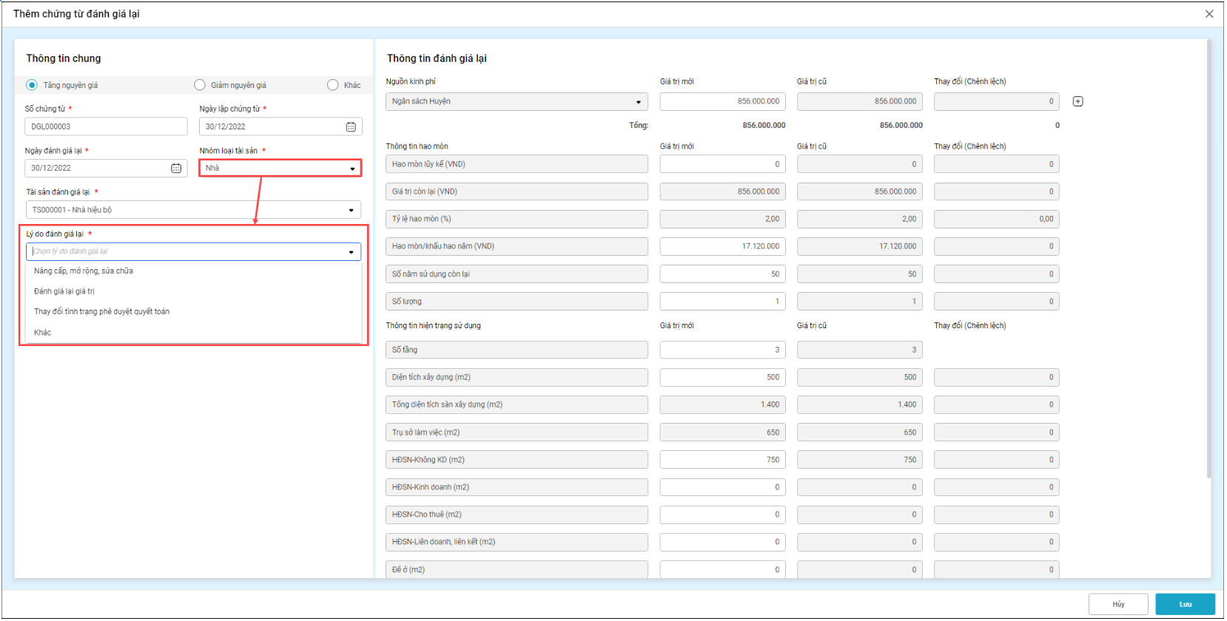Click the vertical scrollbar of the revaluation panel
Viewport: 1227px width, 621px height.
point(1208,259)
